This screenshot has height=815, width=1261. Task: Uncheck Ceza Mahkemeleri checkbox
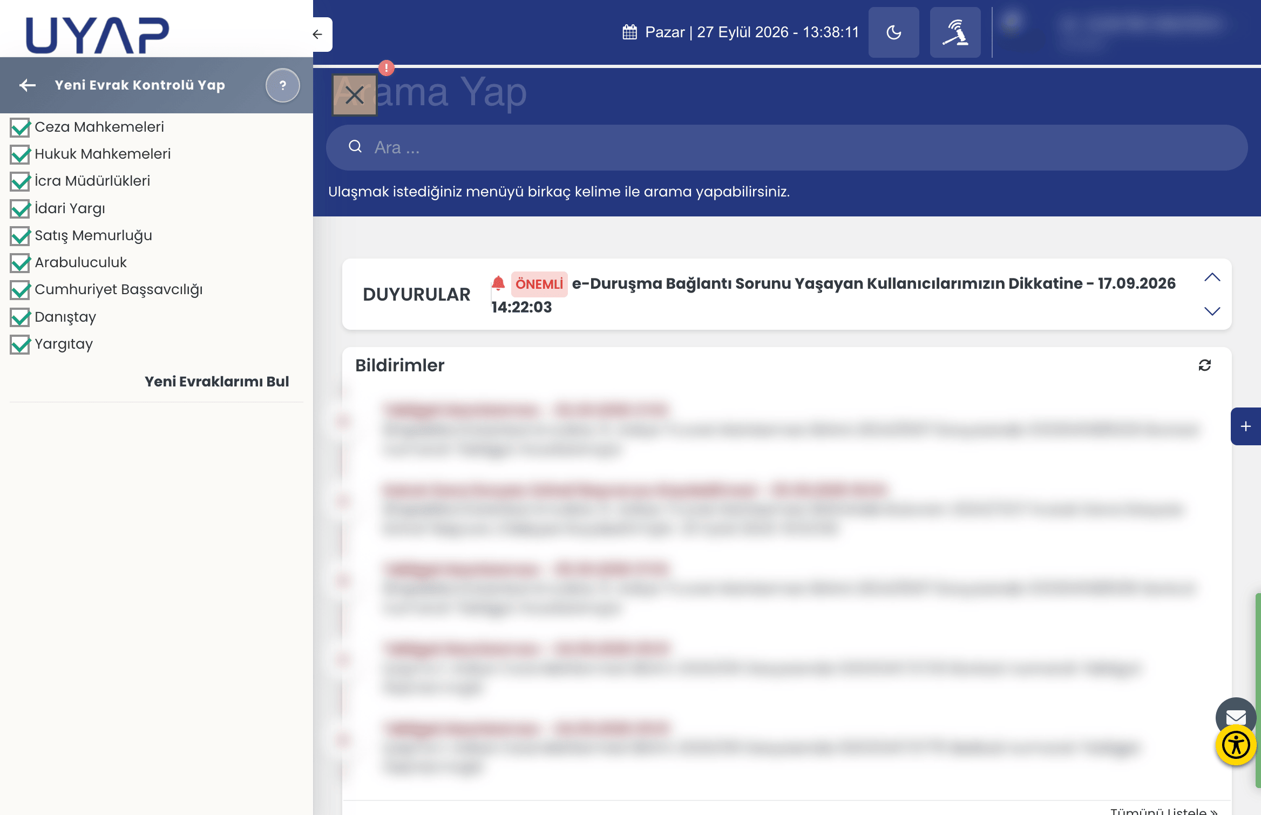coord(20,127)
